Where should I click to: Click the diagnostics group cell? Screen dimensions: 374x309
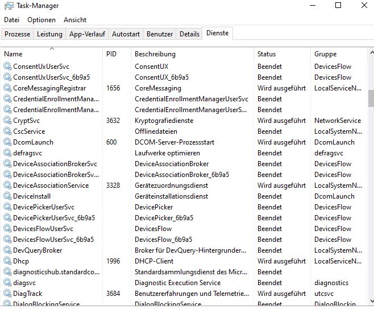coord(331,283)
